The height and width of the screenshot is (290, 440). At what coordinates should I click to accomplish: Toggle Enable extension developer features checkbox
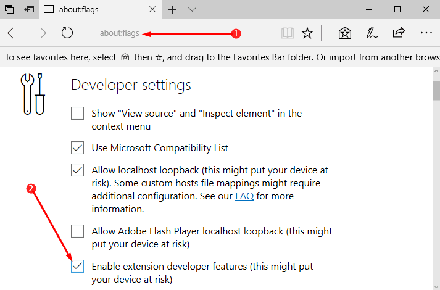click(77, 267)
